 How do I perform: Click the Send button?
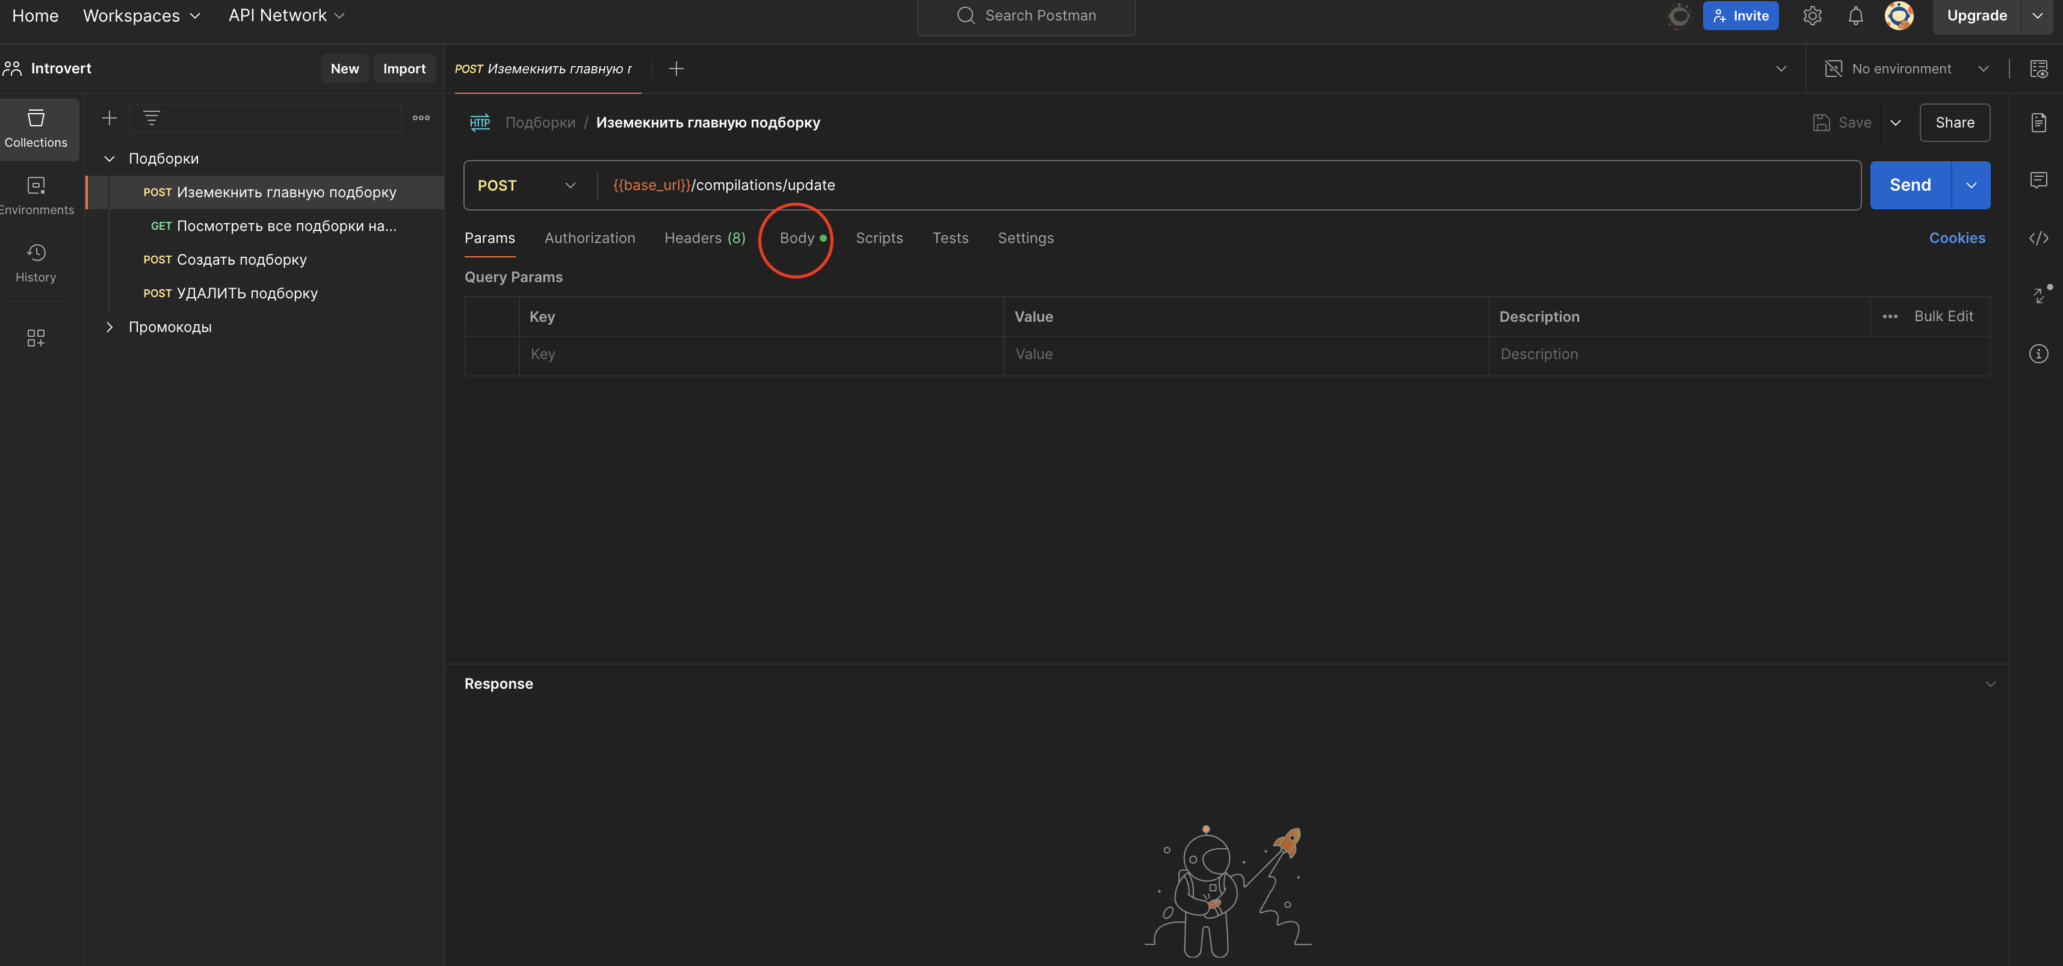pyautogui.click(x=1909, y=186)
